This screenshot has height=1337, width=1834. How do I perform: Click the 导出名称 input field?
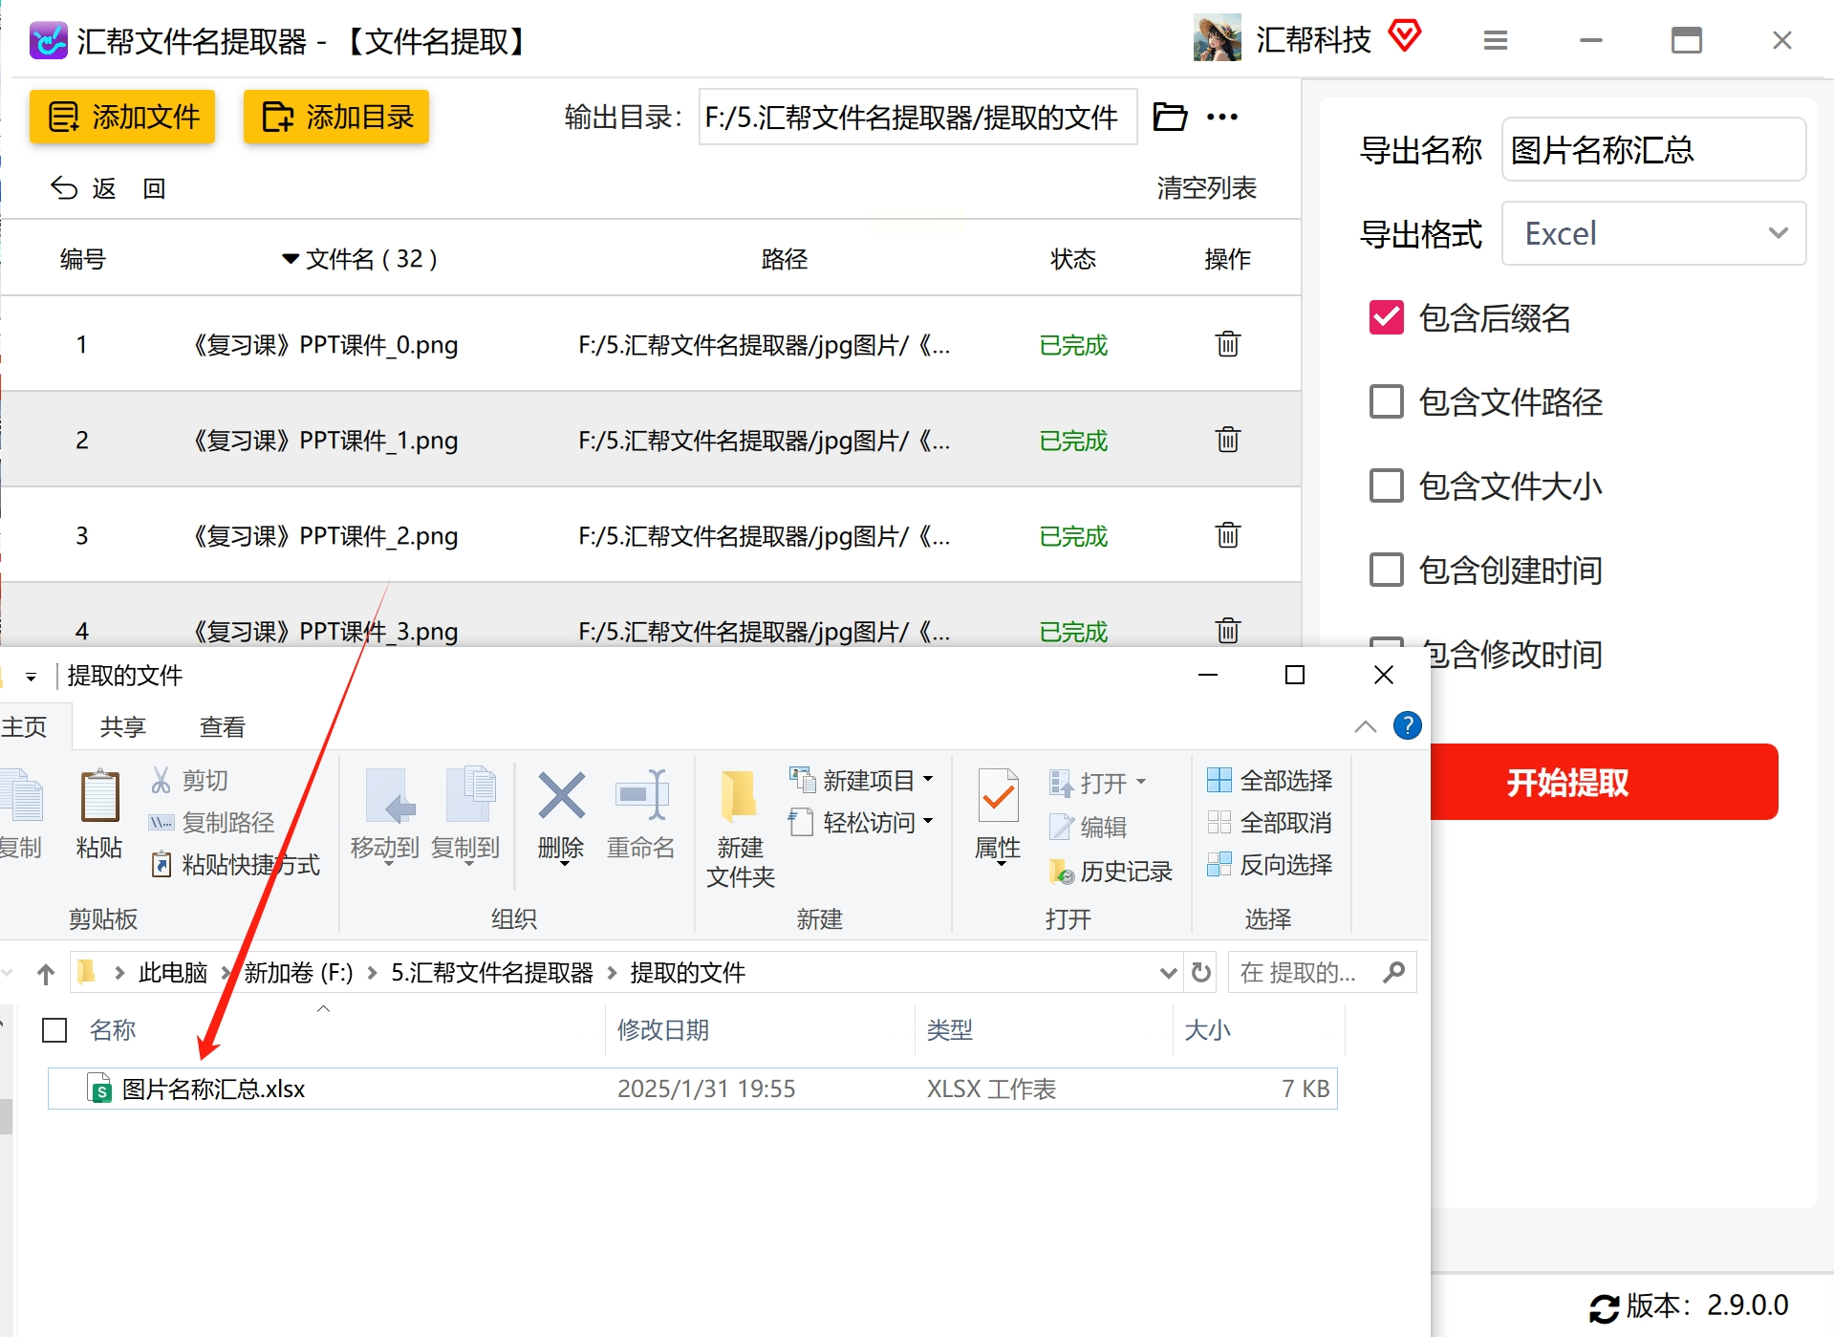click(x=1653, y=149)
